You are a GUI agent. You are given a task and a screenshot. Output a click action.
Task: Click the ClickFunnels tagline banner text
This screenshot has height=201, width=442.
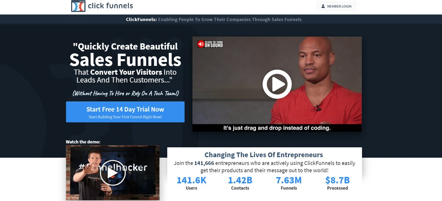coord(214,20)
